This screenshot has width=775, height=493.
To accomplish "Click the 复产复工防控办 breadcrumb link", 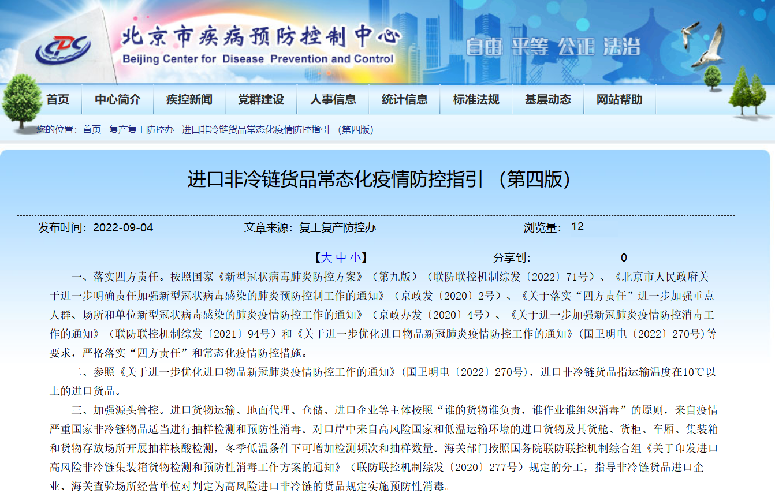I will [x=141, y=130].
